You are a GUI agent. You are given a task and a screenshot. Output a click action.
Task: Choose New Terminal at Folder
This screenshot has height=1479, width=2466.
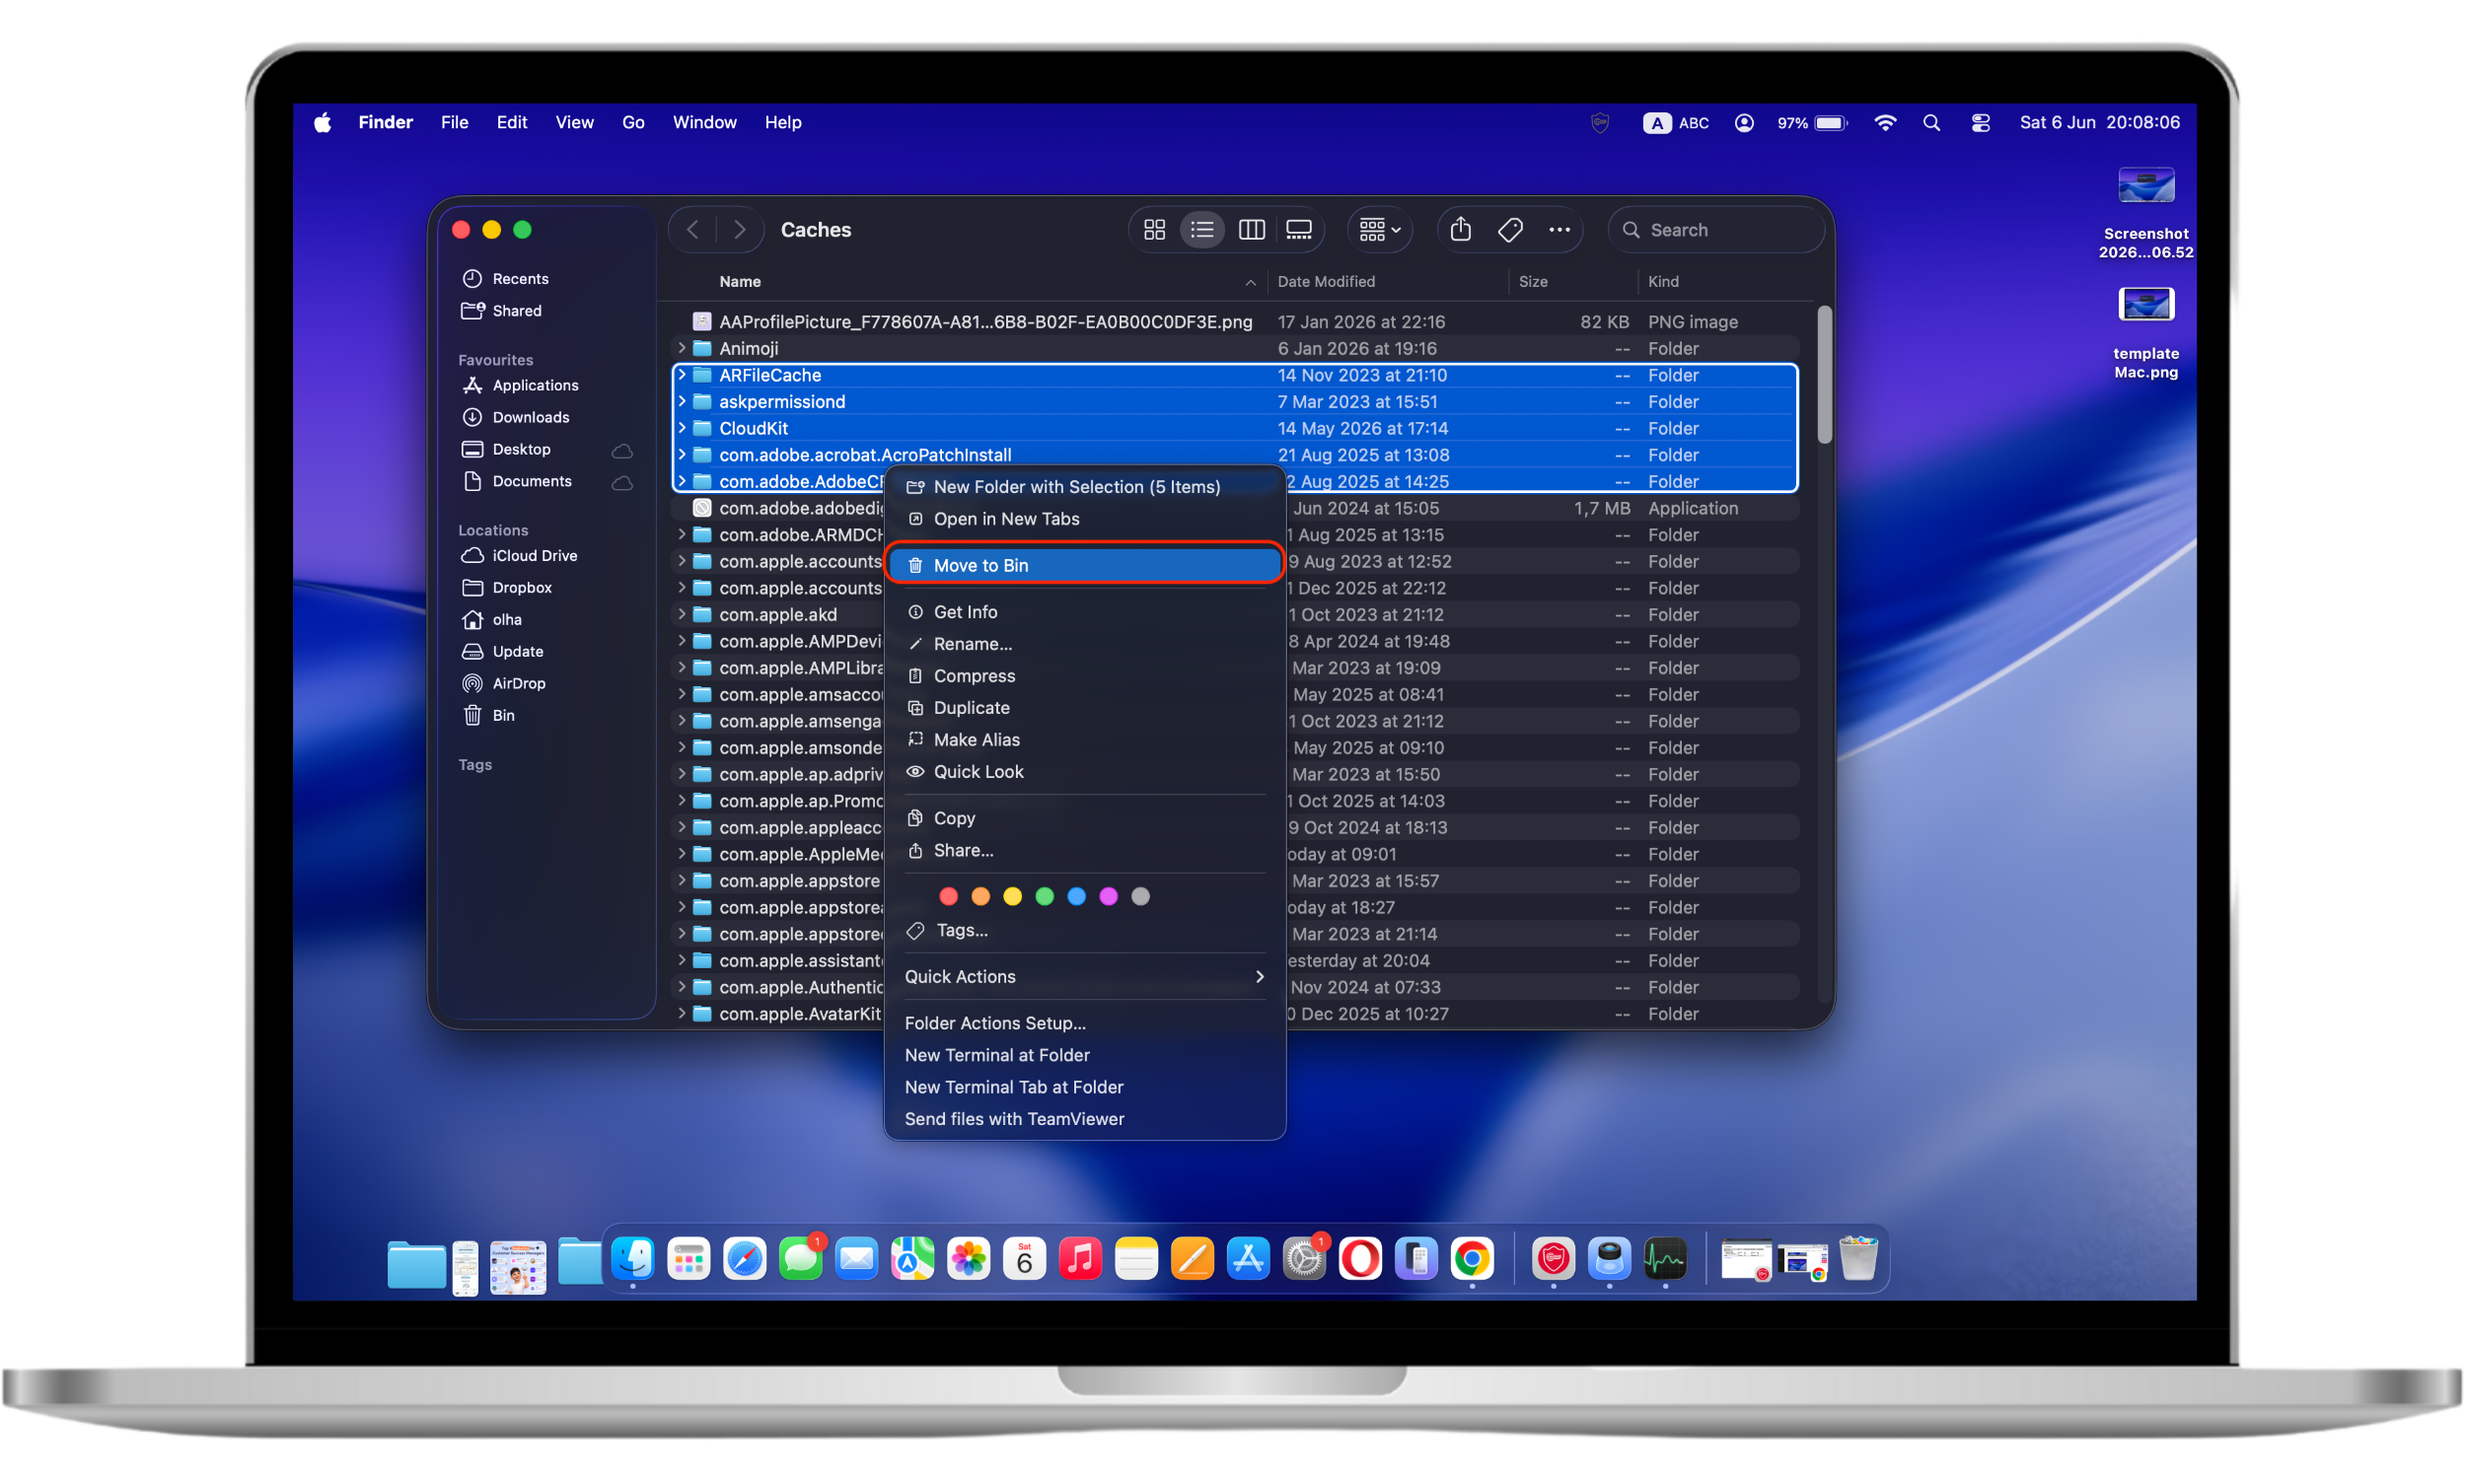(1083, 1055)
